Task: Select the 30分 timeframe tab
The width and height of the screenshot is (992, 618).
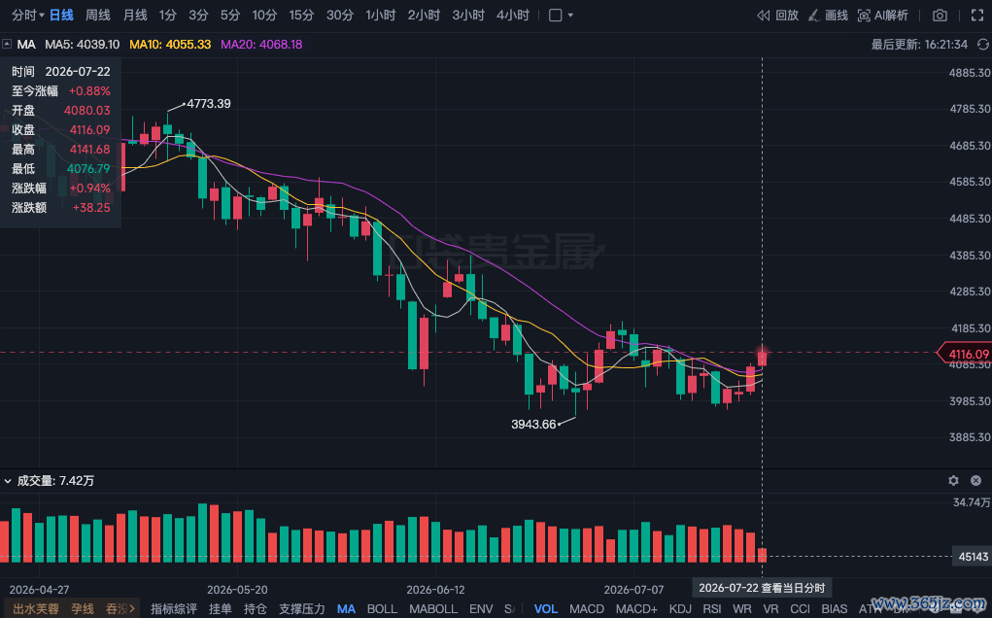Action: (340, 16)
